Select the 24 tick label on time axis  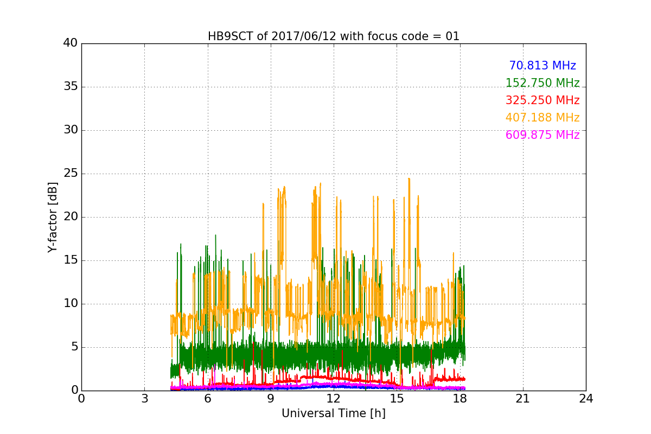coord(585,399)
